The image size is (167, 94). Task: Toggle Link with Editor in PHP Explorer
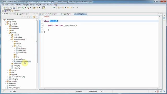coord(34,17)
